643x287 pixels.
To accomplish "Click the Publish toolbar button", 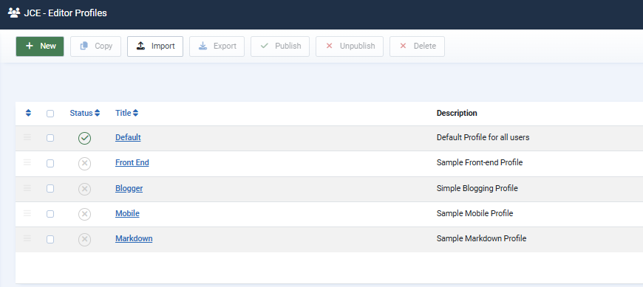I will 280,46.
